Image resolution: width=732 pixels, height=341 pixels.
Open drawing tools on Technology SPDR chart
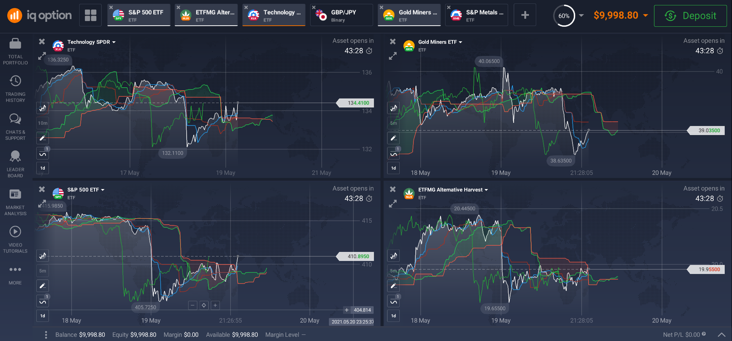click(x=42, y=138)
